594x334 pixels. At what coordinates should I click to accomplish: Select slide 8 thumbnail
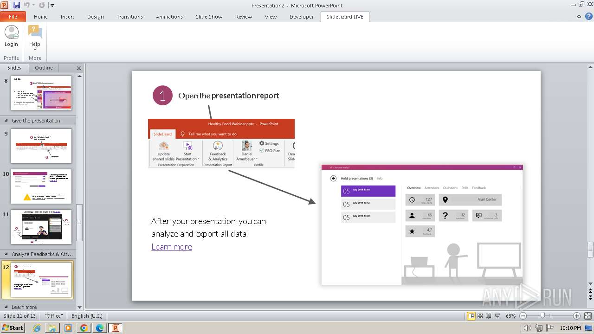tap(41, 93)
